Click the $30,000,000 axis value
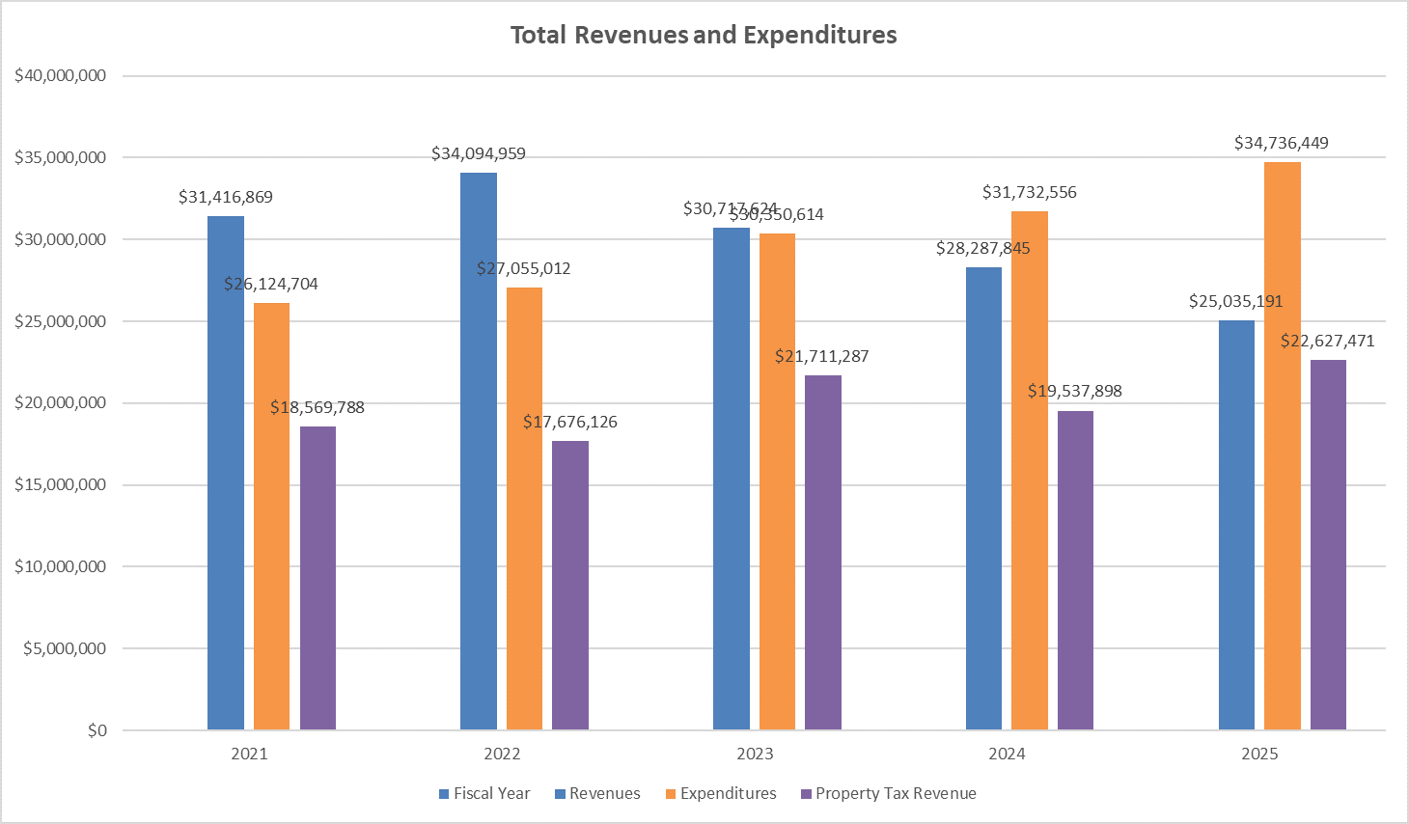Image resolution: width=1409 pixels, height=824 pixels. pyautogui.click(x=60, y=239)
